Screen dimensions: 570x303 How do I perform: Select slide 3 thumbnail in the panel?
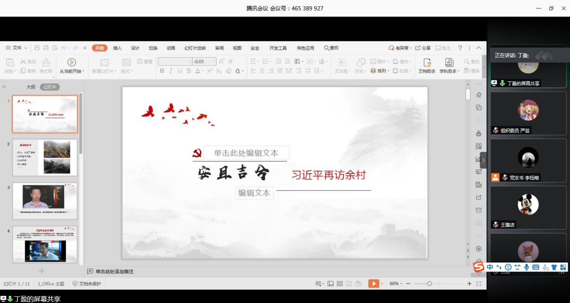click(x=45, y=198)
